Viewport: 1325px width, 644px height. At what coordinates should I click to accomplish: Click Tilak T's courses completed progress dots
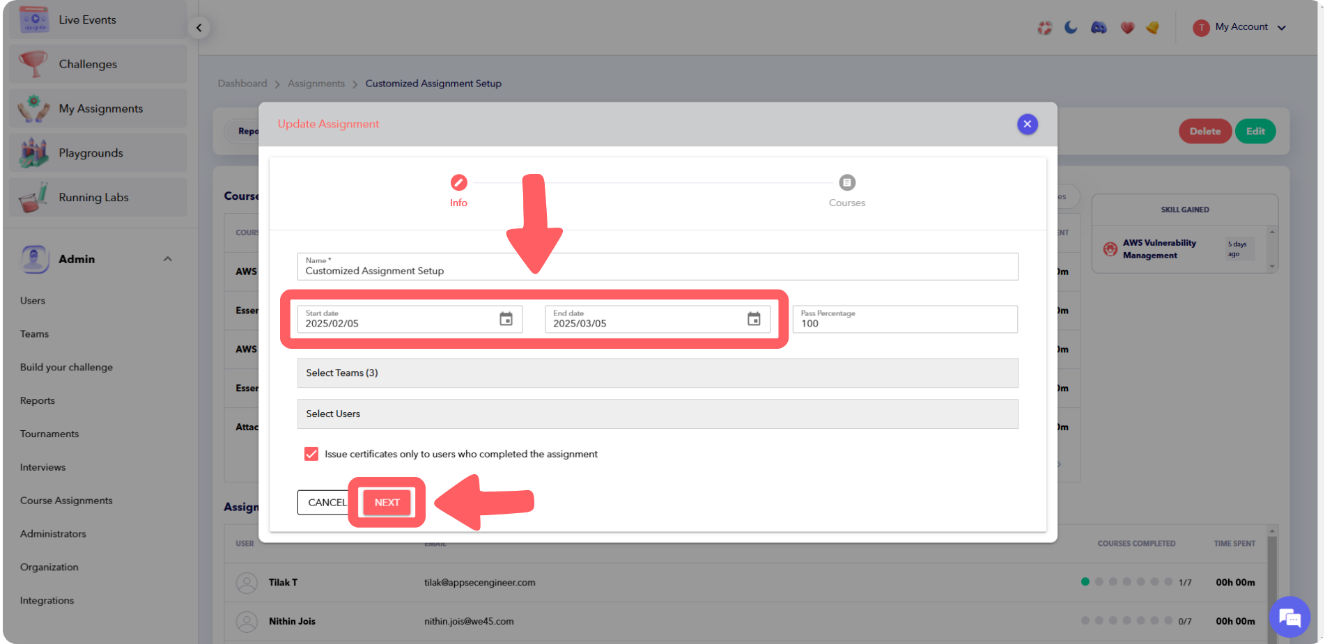click(x=1126, y=582)
